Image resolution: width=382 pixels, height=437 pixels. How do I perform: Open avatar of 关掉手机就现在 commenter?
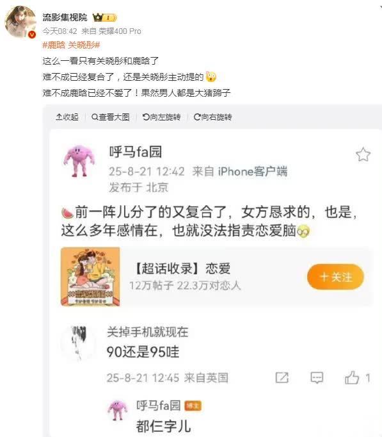(79, 342)
